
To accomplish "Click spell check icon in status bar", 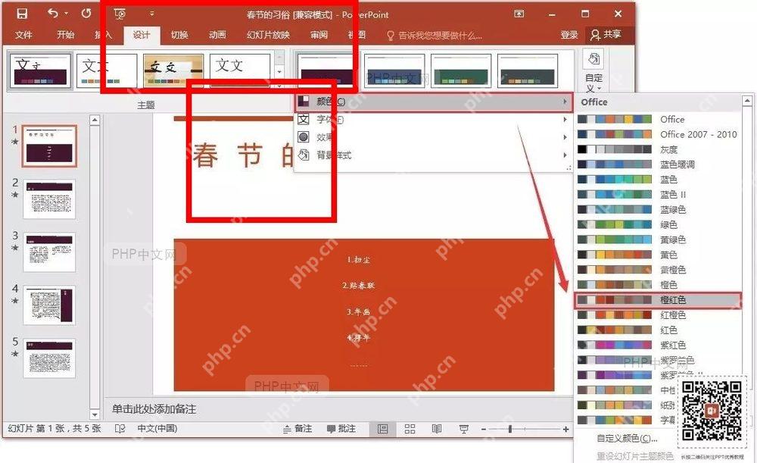I will [120, 429].
